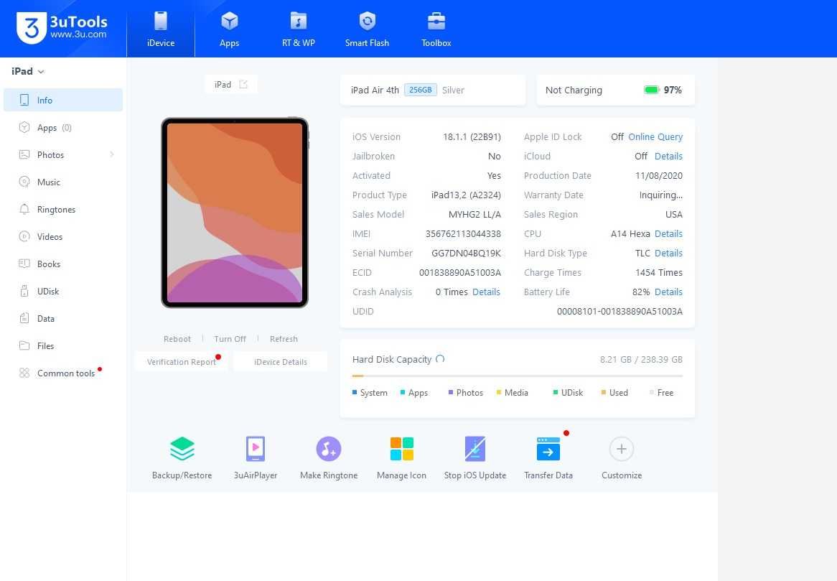This screenshot has width=837, height=581.
Task: Open Apps (0) in the sidebar
Action: point(63,128)
